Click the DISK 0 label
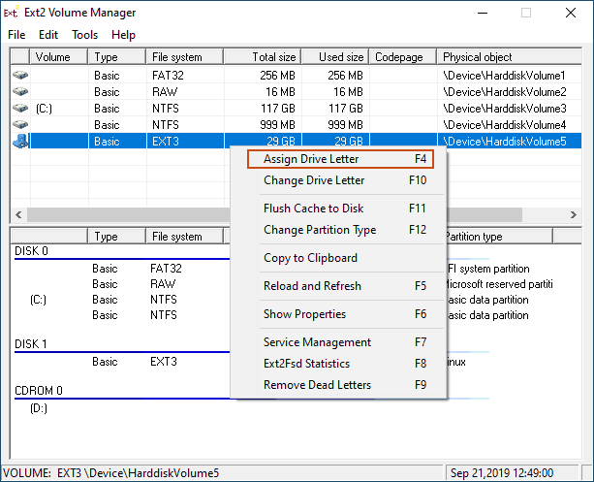594x482 pixels. coord(31,251)
